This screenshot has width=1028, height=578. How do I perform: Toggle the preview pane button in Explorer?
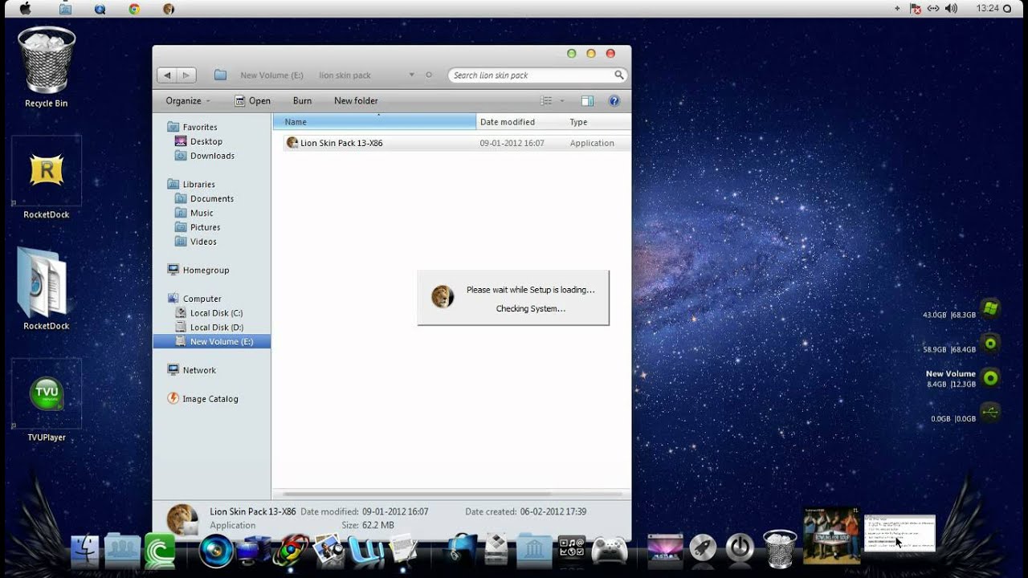coord(587,101)
